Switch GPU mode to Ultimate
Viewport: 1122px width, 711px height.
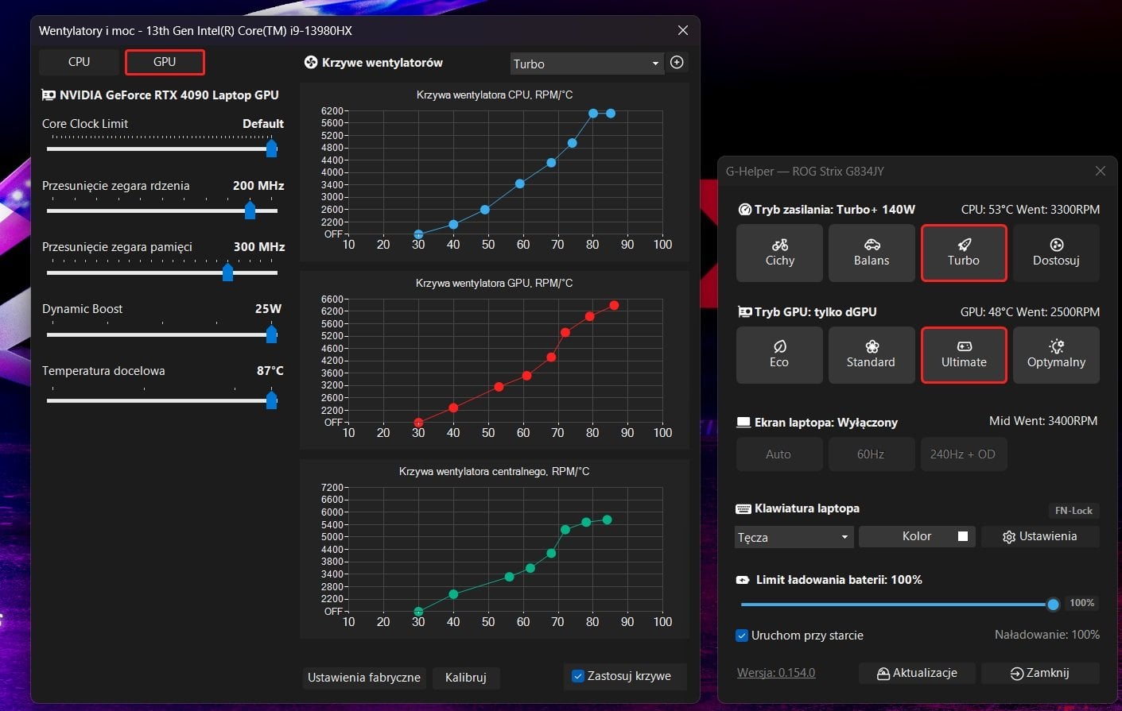pos(964,355)
